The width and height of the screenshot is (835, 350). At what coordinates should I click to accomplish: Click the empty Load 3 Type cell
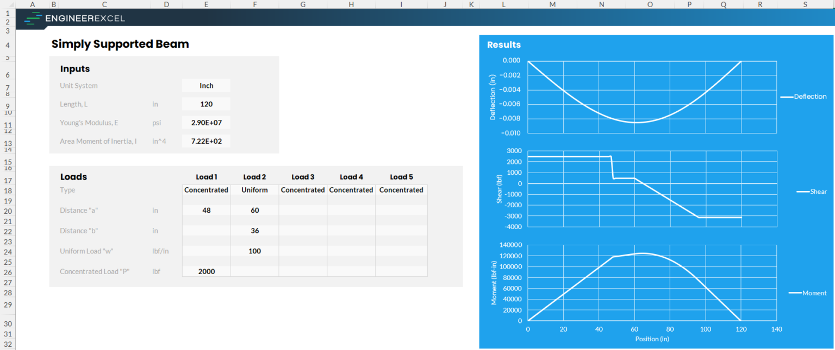[303, 190]
